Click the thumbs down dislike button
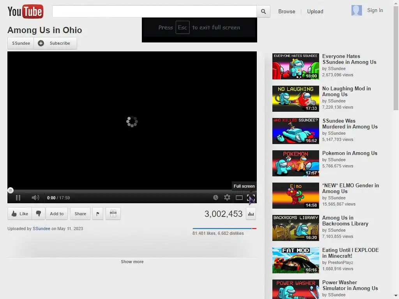The width and height of the screenshot is (399, 299). pyautogui.click(x=39, y=214)
